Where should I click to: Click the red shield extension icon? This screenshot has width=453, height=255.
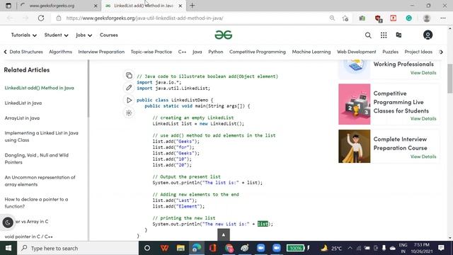click(378, 18)
